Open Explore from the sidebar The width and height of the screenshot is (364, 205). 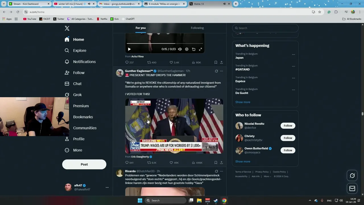[76, 50]
